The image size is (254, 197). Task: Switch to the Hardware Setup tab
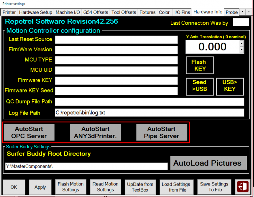[36, 12]
